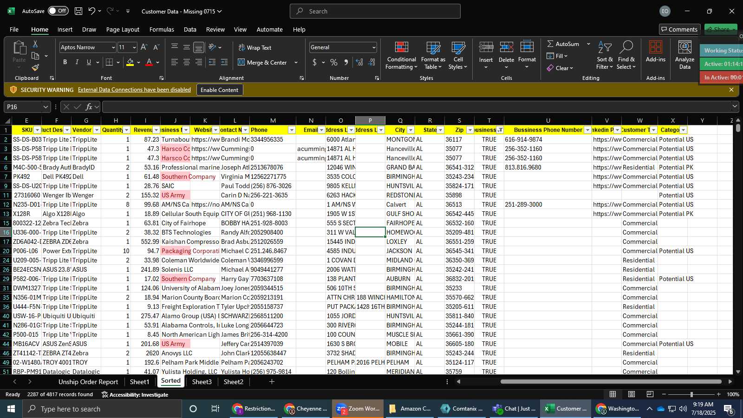
Task: Open font size dropdown
Action: click(134, 47)
